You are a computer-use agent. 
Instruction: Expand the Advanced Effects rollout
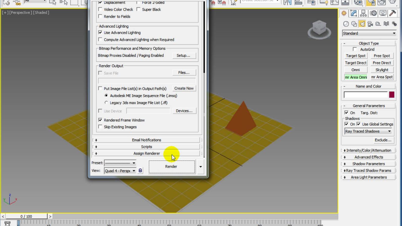point(368,157)
